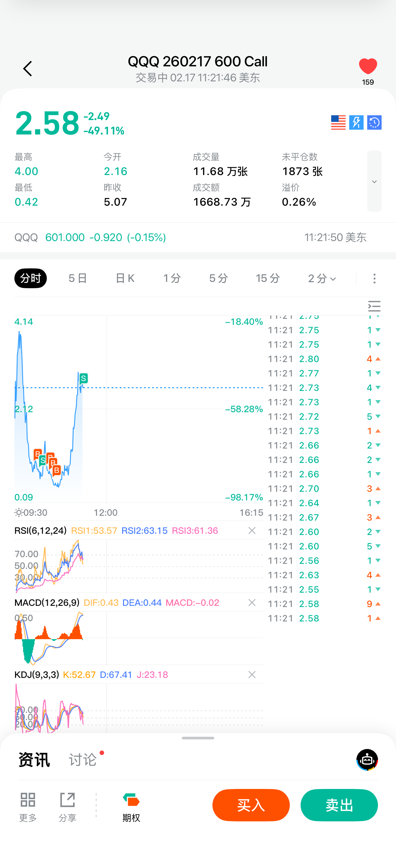This screenshot has height=861, width=396.
Task: Remove the KDJ indicator panel
Action: tap(252, 675)
